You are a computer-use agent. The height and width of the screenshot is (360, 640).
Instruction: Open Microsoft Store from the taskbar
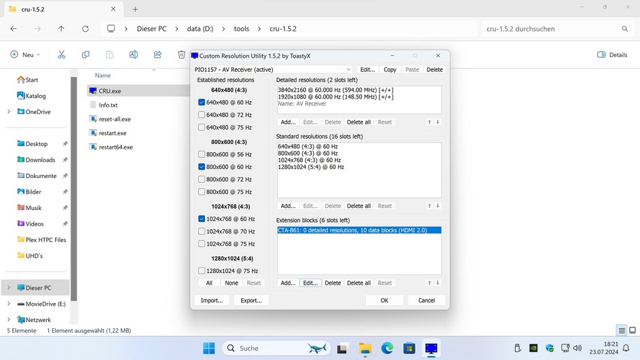click(x=409, y=348)
